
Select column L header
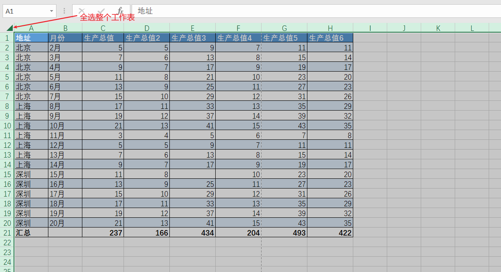tap(472, 28)
